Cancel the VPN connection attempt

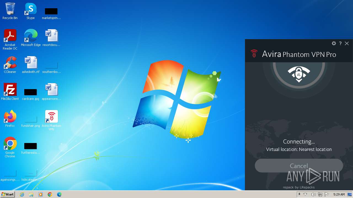coord(299,166)
